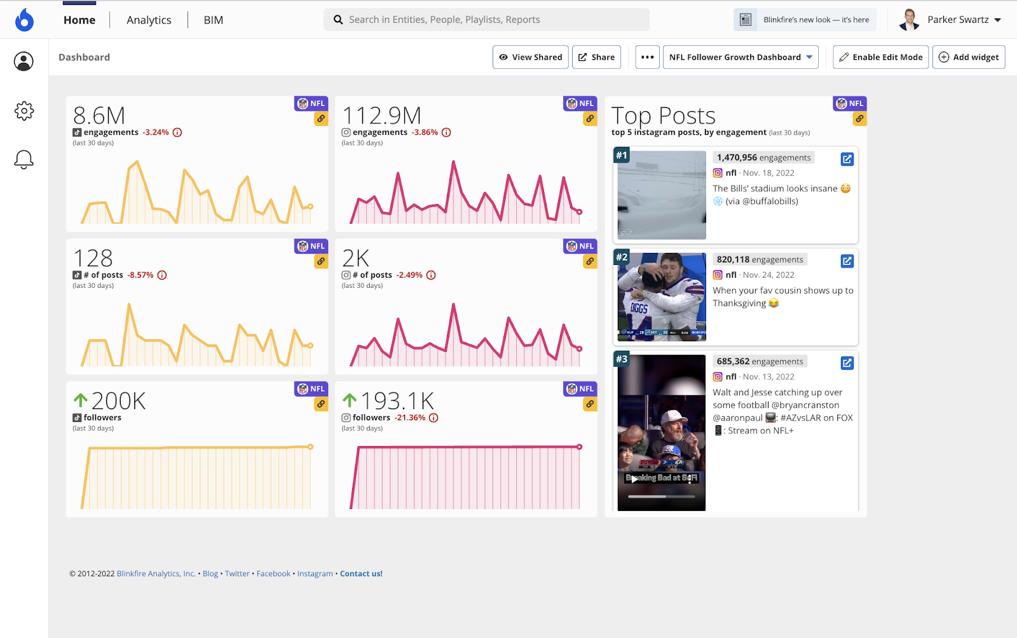Click the link icon on 128 posts widget
Viewport: 1017px width, 638px height.
(x=321, y=261)
